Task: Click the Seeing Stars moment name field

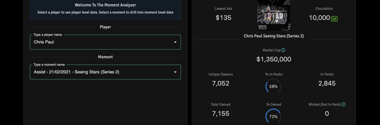Action: (x=105, y=72)
